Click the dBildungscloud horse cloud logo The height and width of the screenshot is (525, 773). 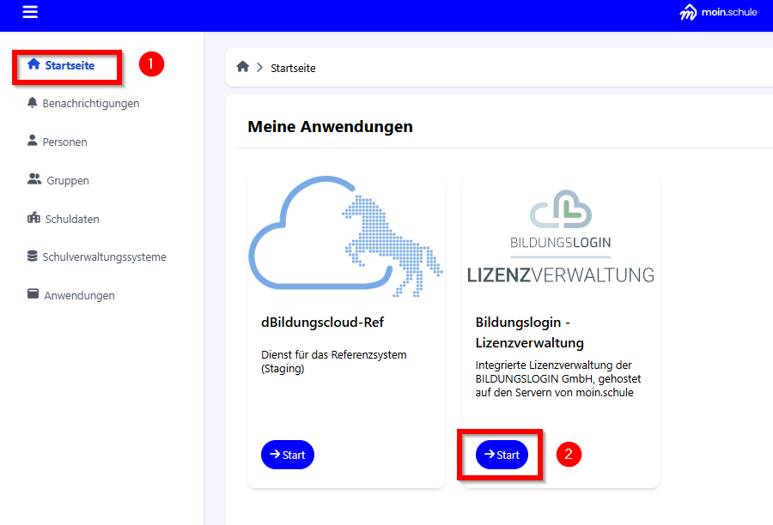point(345,236)
